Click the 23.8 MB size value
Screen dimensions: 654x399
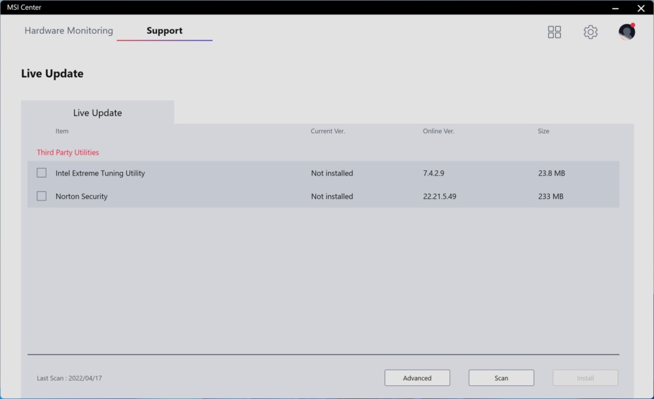click(x=551, y=173)
